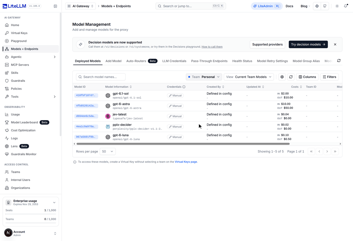Open the Model Retry Settings tab
Viewport: 353px width, 241px height.
tap(272, 61)
